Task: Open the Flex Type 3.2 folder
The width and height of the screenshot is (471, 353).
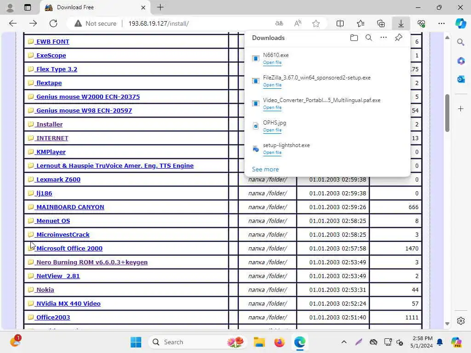Action: point(56,69)
